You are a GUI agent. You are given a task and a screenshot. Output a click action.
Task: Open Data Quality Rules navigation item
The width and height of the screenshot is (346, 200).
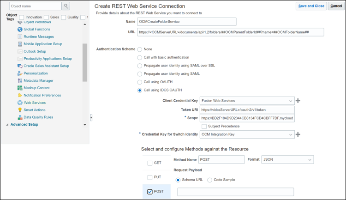(x=39, y=117)
